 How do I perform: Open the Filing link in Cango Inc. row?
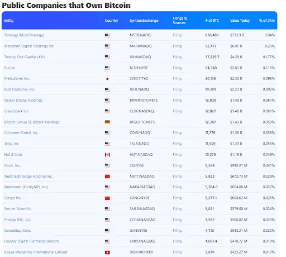pyautogui.click(x=177, y=198)
